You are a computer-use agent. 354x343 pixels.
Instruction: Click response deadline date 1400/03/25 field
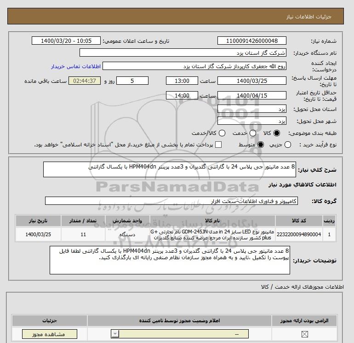[252, 81]
